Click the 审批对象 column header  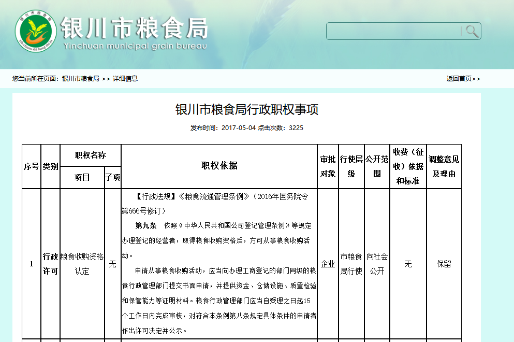pyautogui.click(x=328, y=166)
